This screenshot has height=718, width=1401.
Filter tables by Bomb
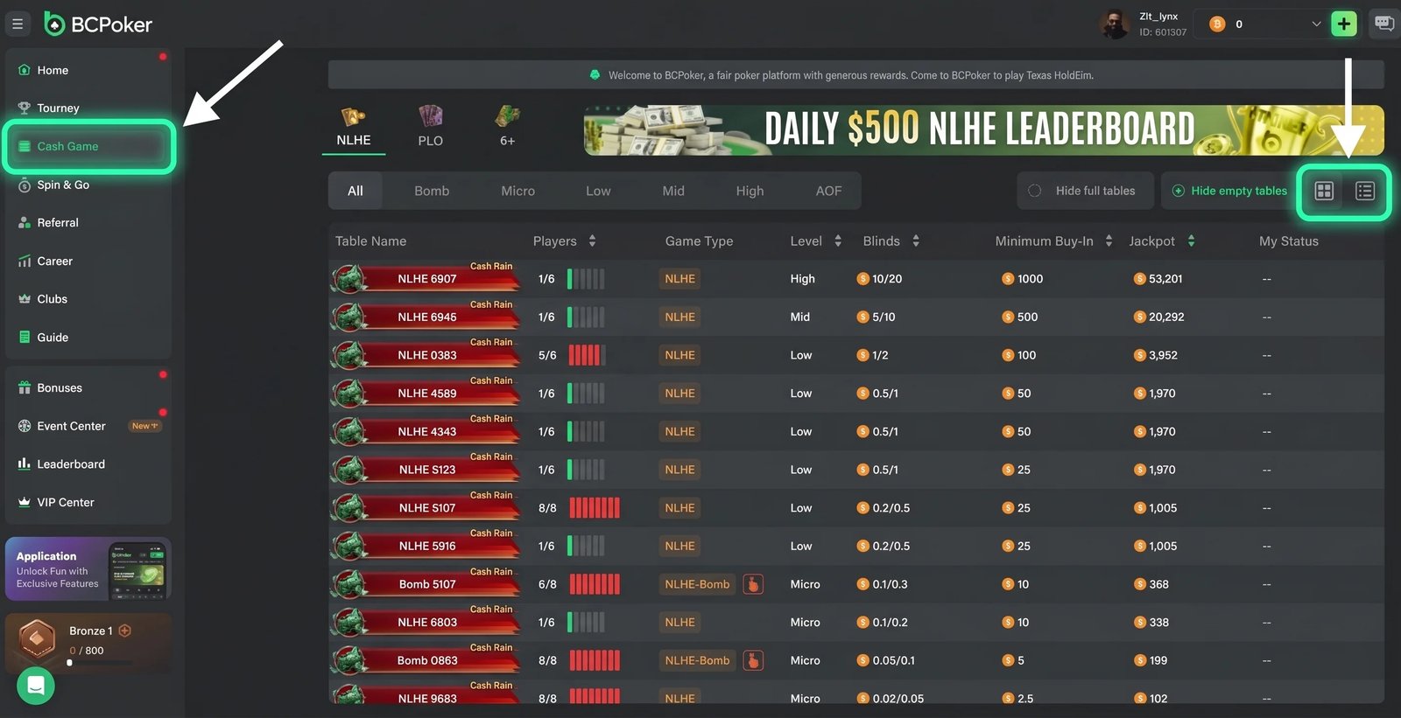click(x=432, y=191)
